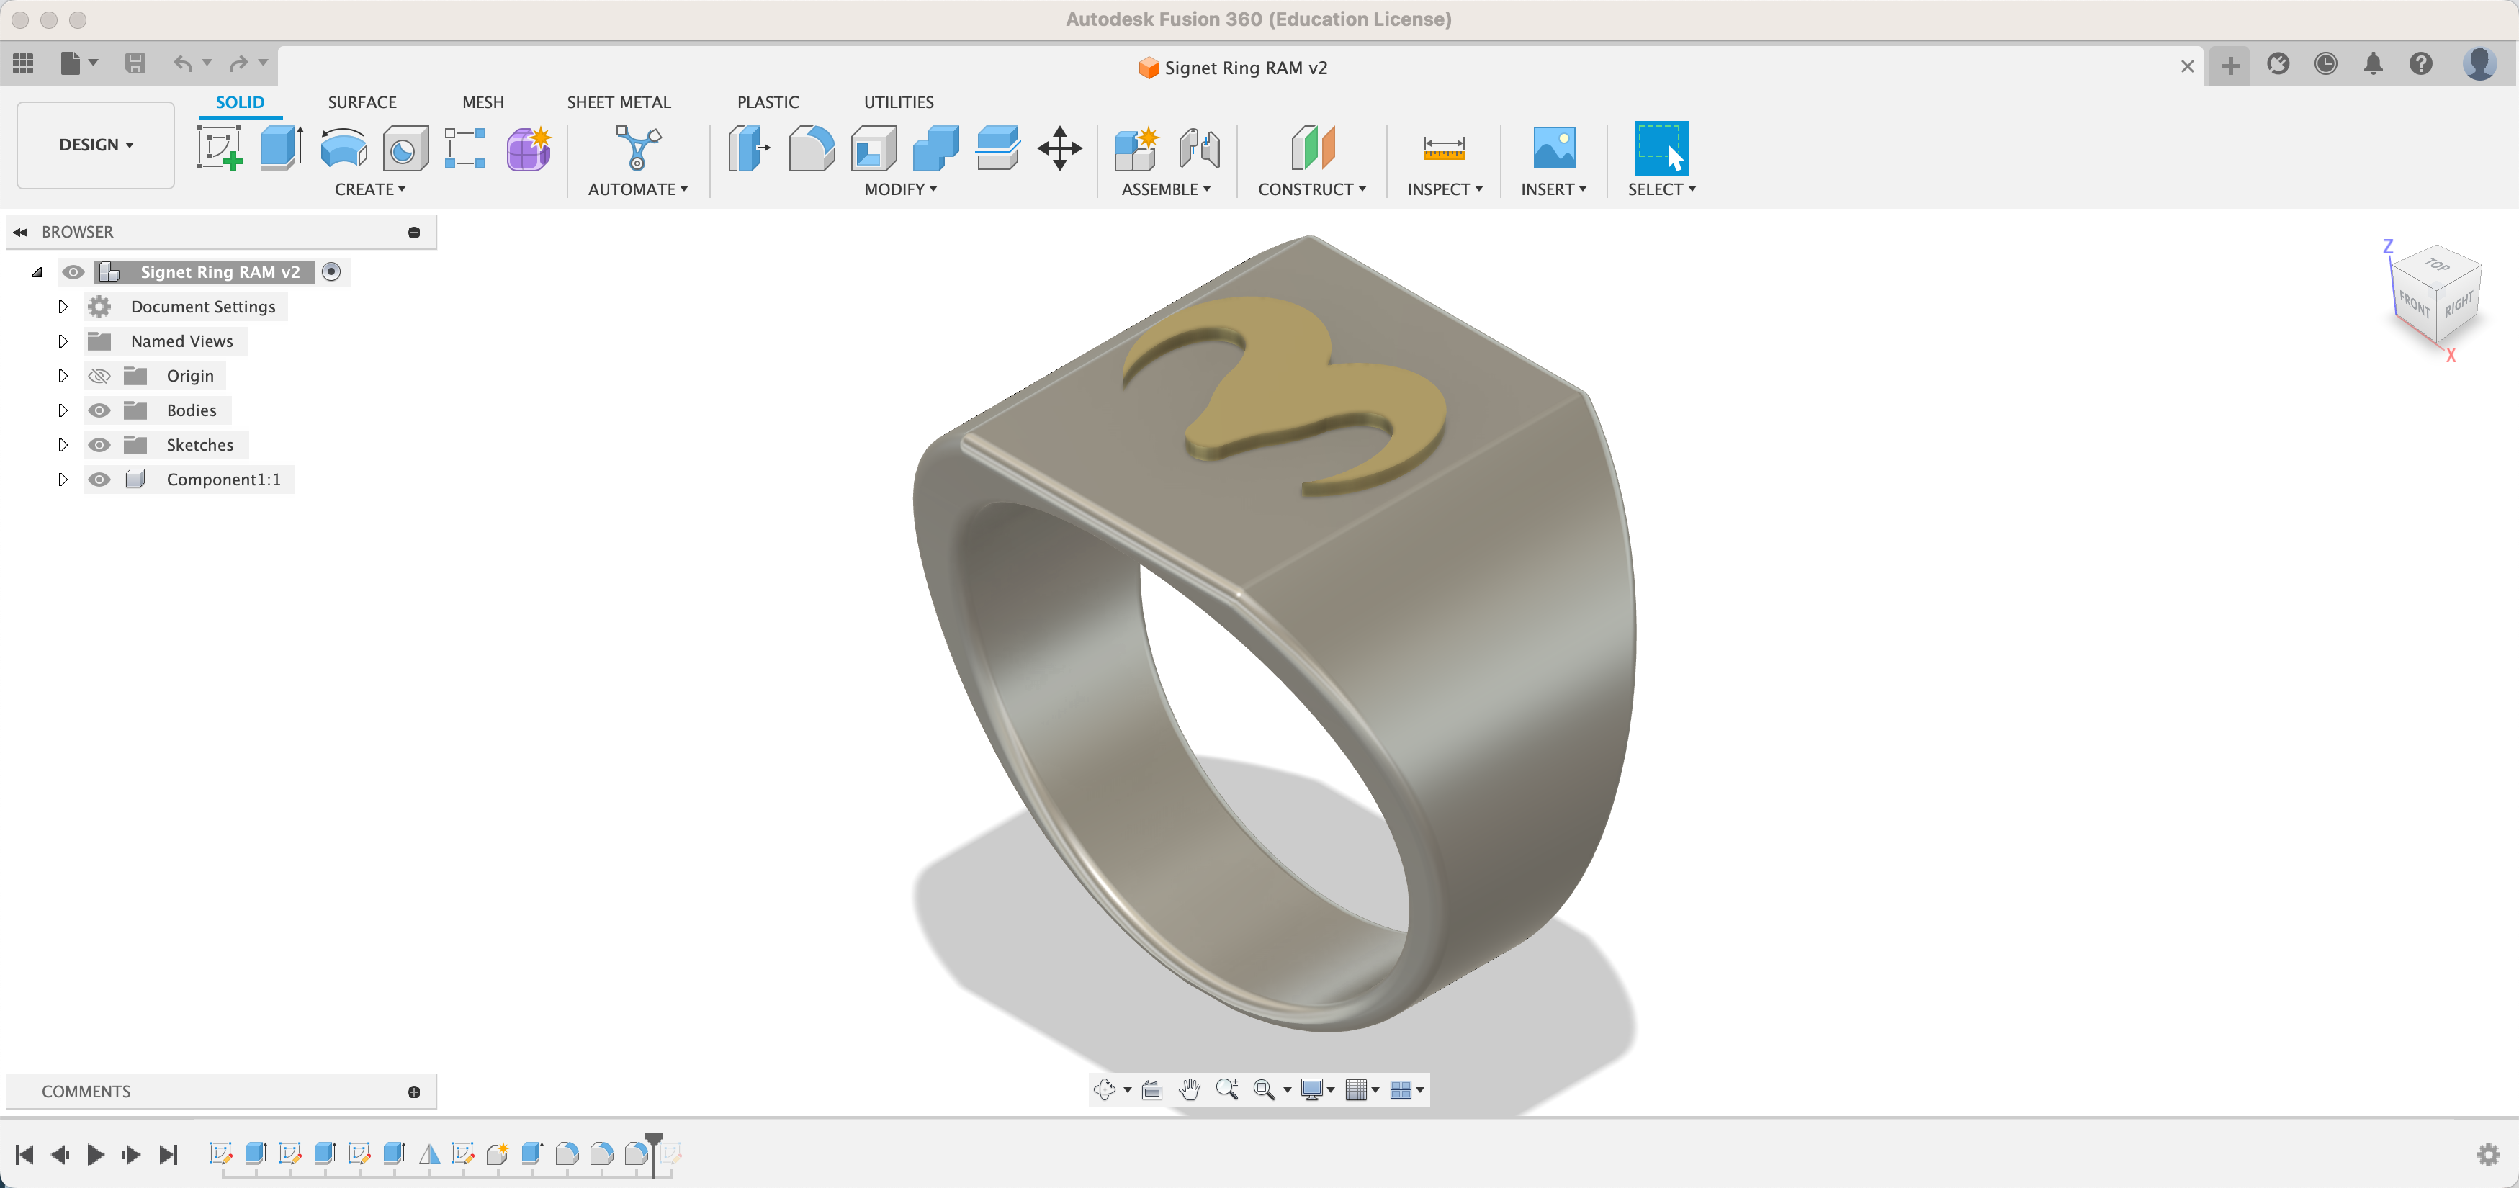Click the Signet Ring RAM v2 browser root
The image size is (2519, 1188).
click(220, 273)
